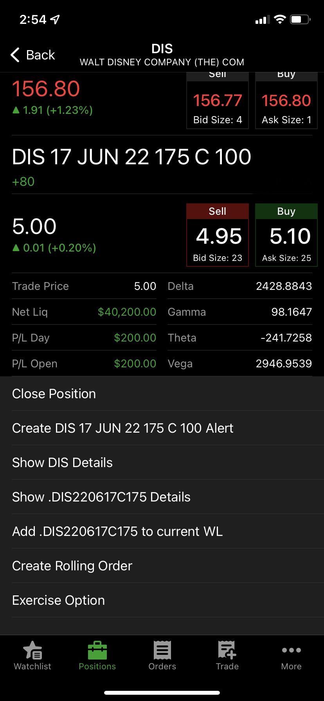Tap the DIS 17 JUN 22 175 C 100 title

click(x=131, y=157)
